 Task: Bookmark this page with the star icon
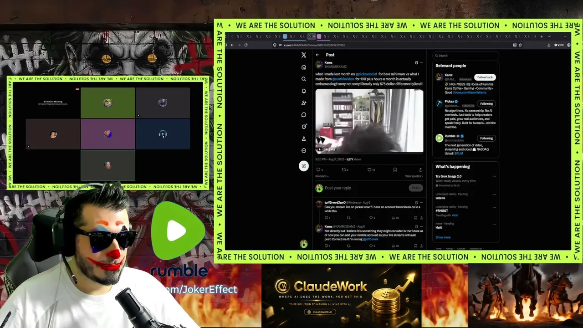pos(520,45)
